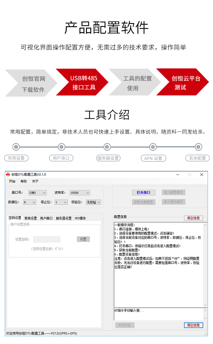Viewport: 213px width, 344px height.
Task: Expand the 串口号 COM3 dropdown
Action: coord(37,193)
